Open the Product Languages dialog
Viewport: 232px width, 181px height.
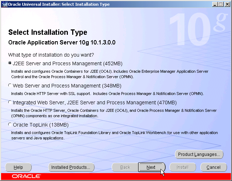(x=199, y=154)
